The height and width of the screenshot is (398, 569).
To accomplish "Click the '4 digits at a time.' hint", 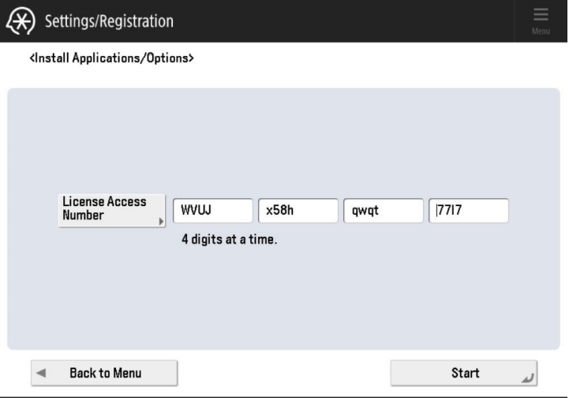I will pyautogui.click(x=229, y=239).
